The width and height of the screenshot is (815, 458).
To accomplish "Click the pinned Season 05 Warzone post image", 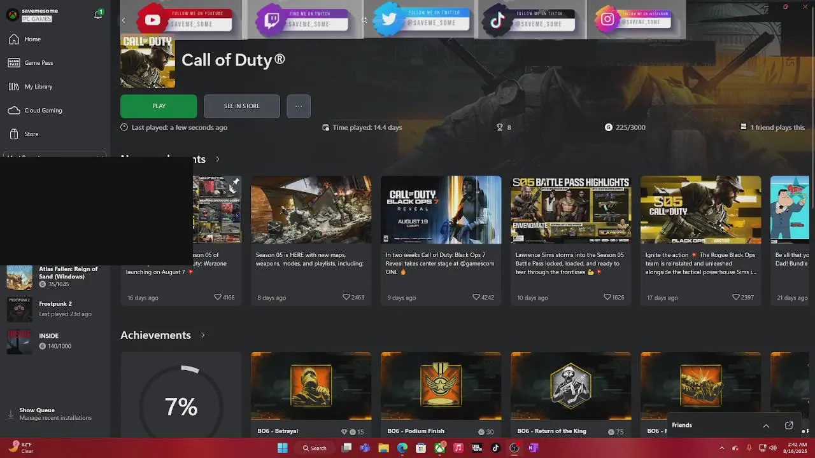I will [217, 210].
